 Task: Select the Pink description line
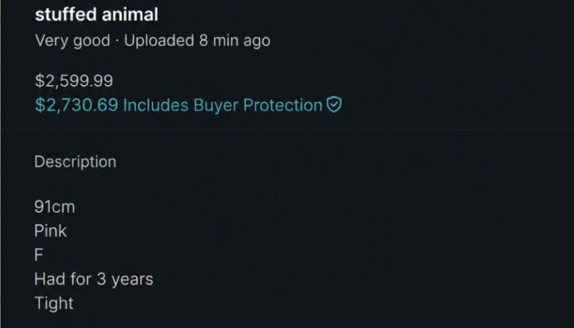[51, 231]
